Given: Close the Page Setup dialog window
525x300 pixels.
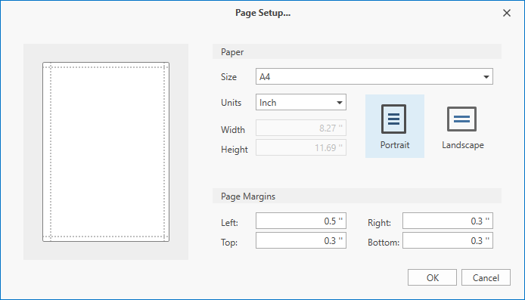Looking at the screenshot, I should click(507, 13).
